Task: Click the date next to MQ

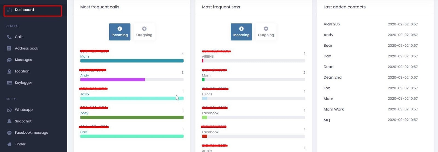Action: coord(403,120)
